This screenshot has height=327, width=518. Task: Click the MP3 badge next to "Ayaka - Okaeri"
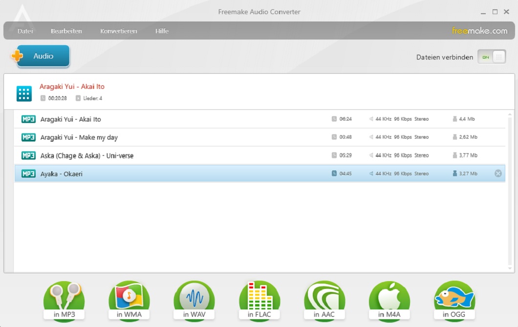click(28, 173)
